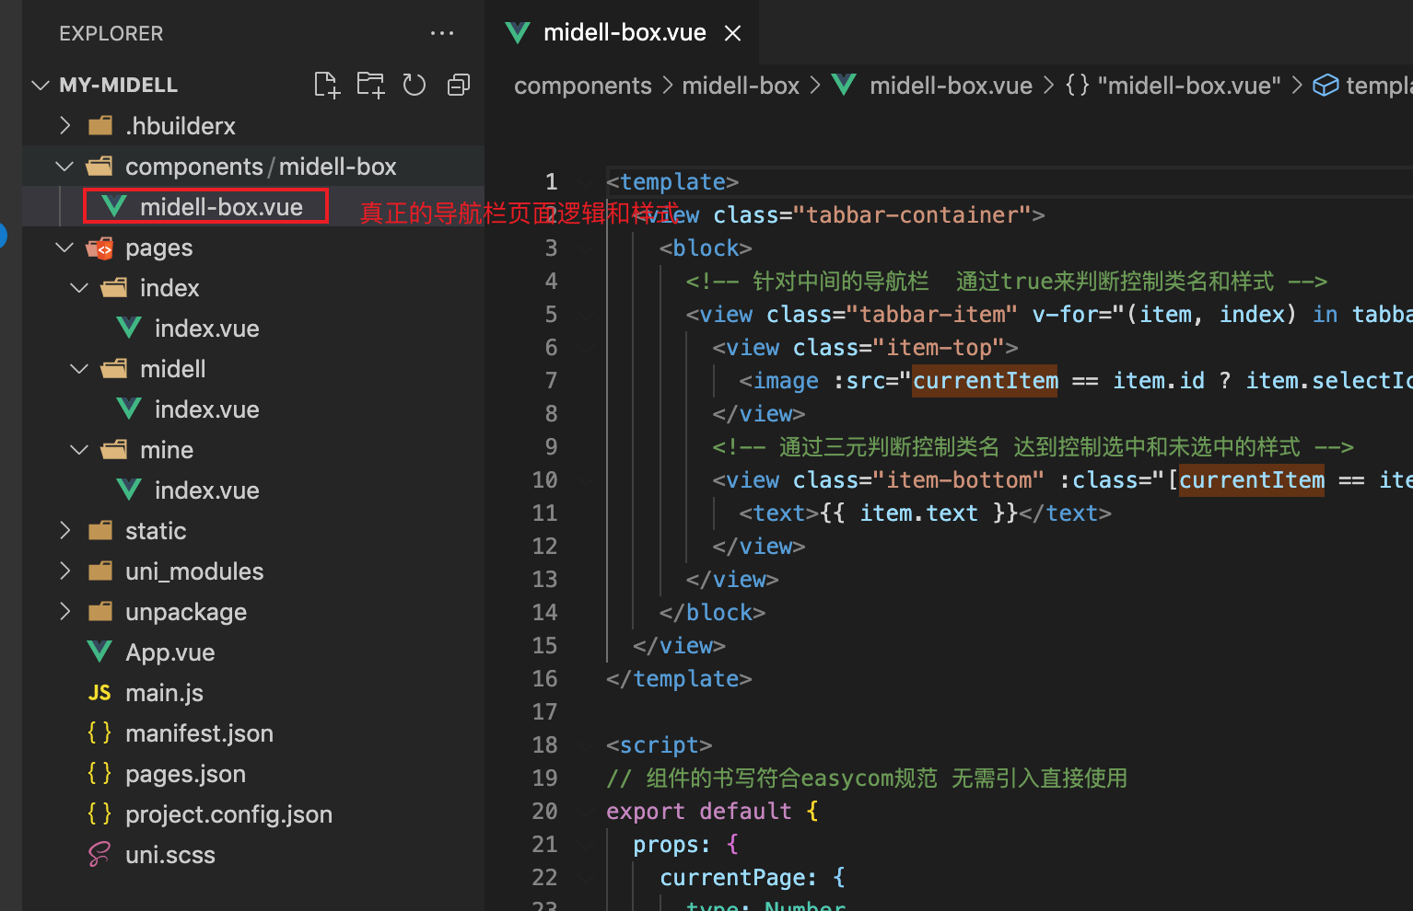Click the New Folder icon in explorer header

(370, 85)
